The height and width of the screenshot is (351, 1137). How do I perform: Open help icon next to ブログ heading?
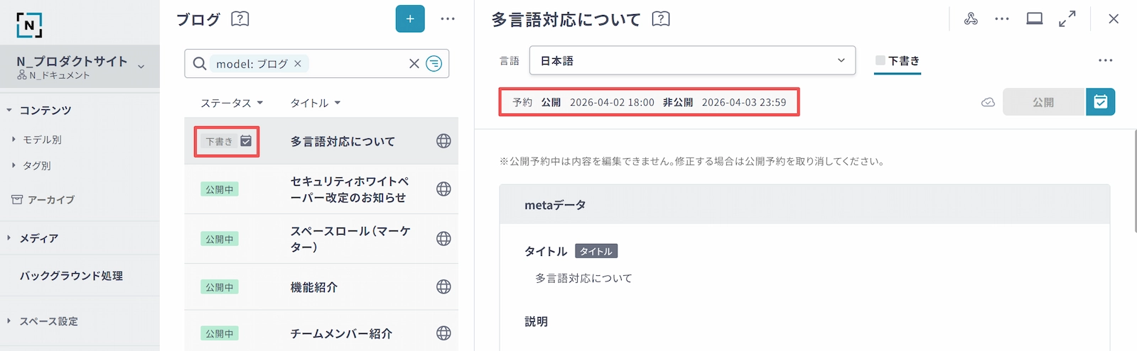[240, 19]
